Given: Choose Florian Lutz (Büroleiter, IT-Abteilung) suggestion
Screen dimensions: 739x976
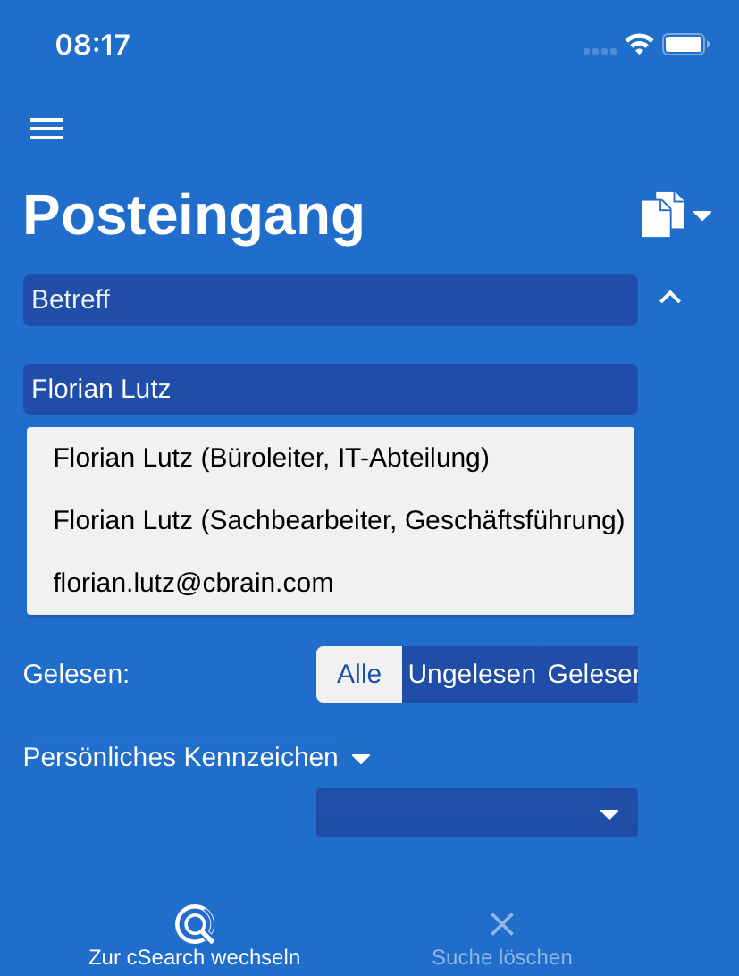Looking at the screenshot, I should (x=271, y=458).
